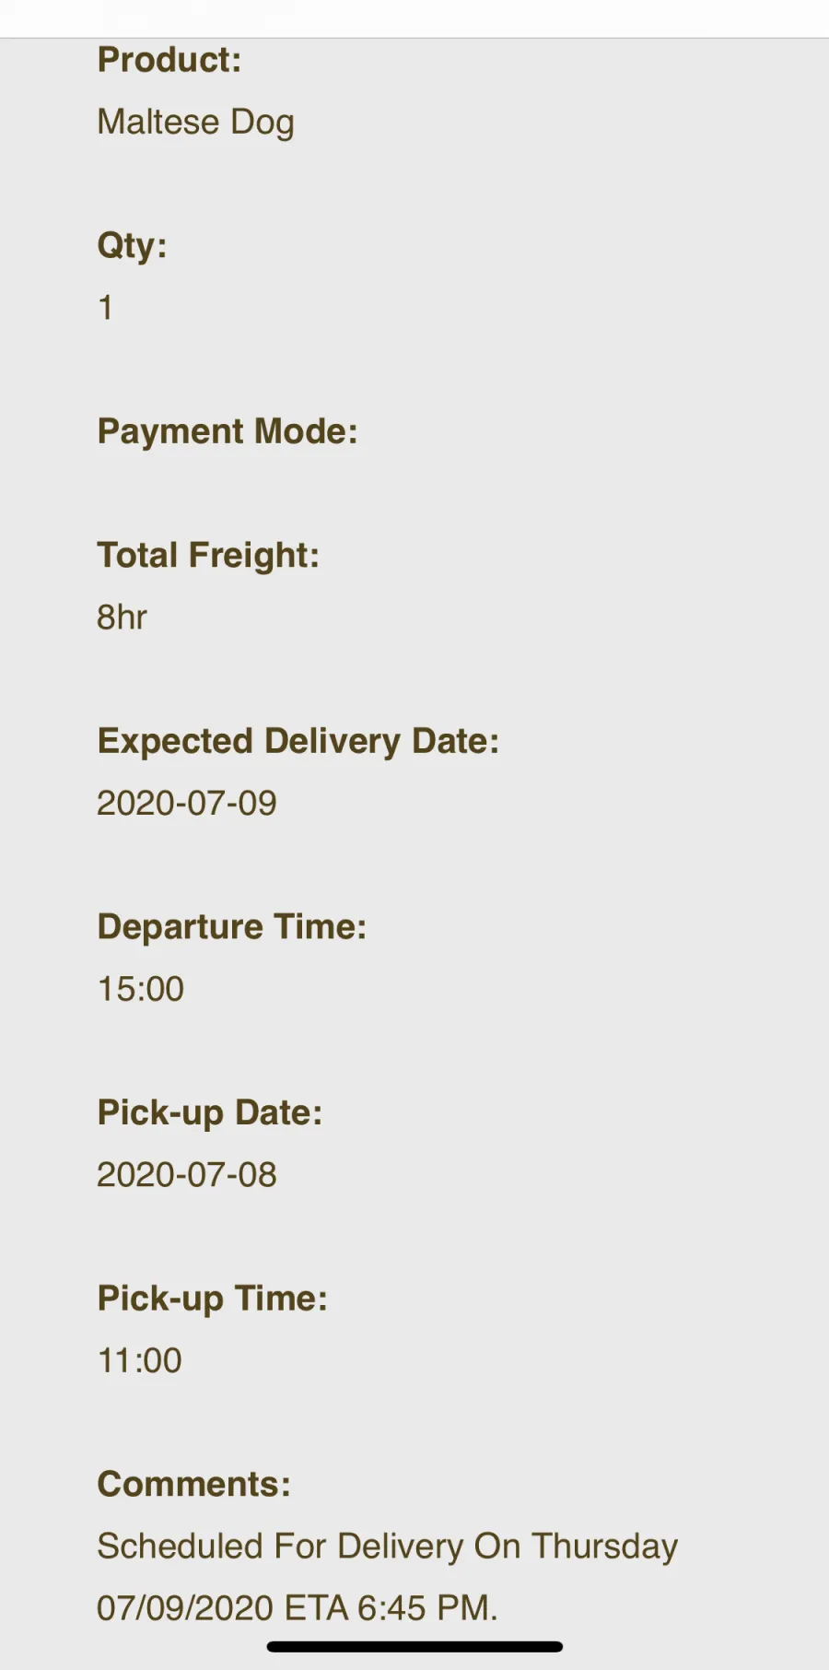The image size is (829, 1670).
Task: Select departure time 15:00
Action: tap(141, 989)
